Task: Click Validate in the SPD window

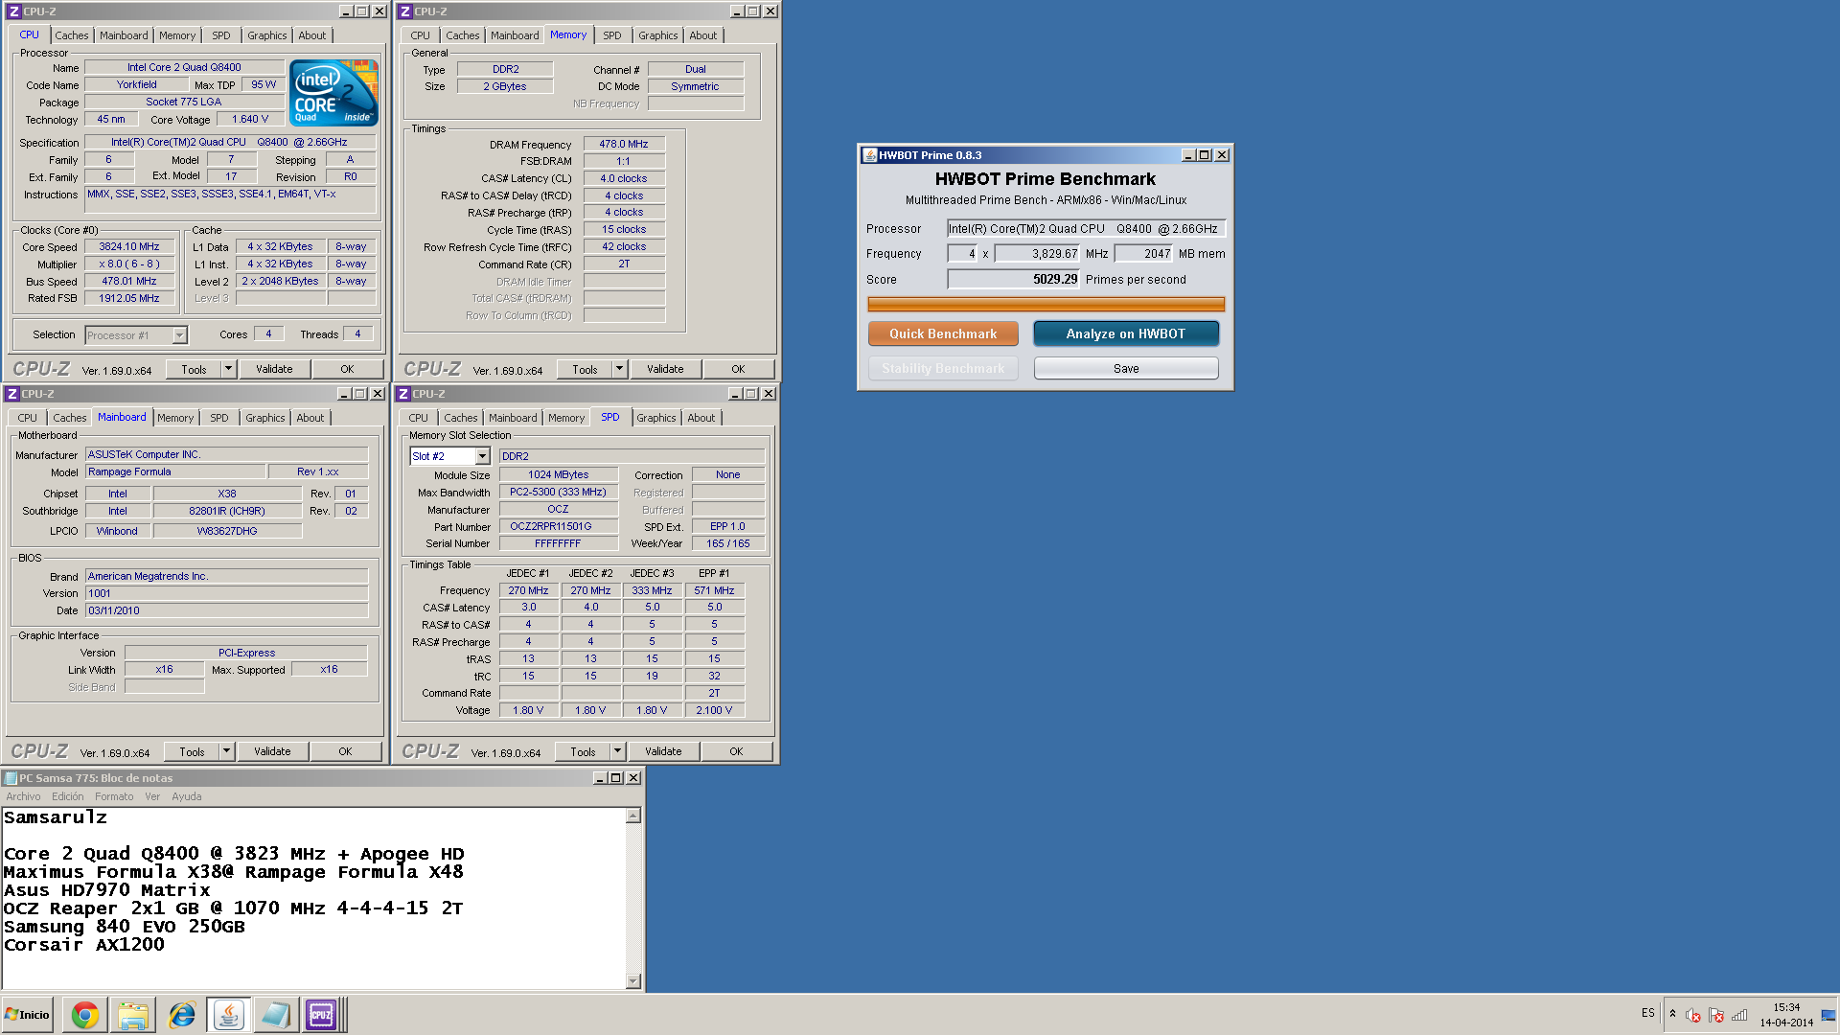Action: click(x=663, y=751)
